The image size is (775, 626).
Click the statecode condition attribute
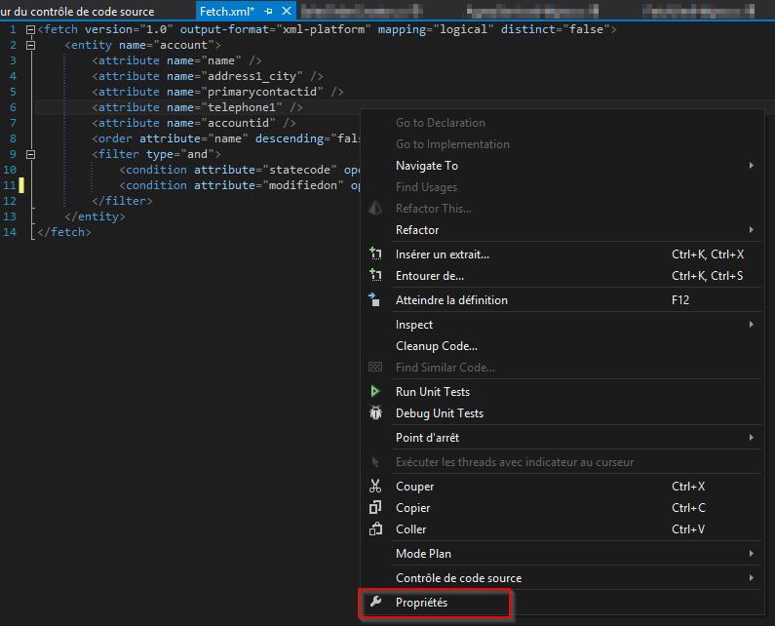click(299, 170)
